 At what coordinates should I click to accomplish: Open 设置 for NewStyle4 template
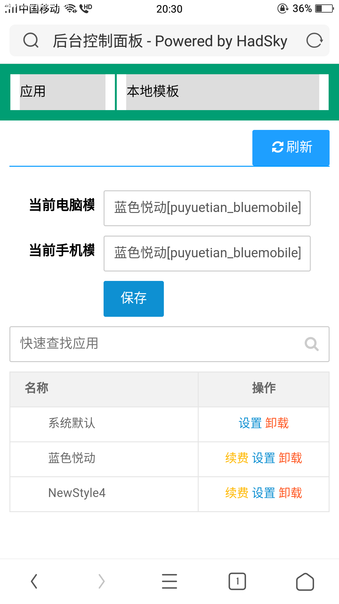tap(264, 493)
